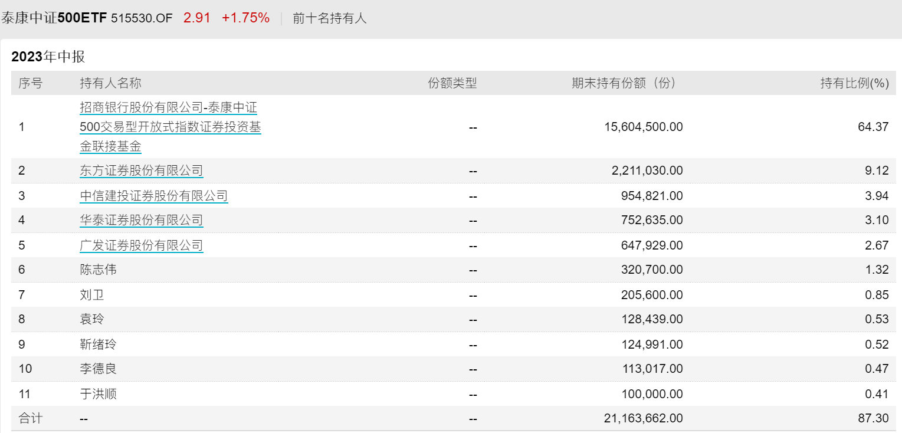Screen dimensions: 902x433
Task: Click the 64.37 holding percentage cell
Action: point(873,127)
